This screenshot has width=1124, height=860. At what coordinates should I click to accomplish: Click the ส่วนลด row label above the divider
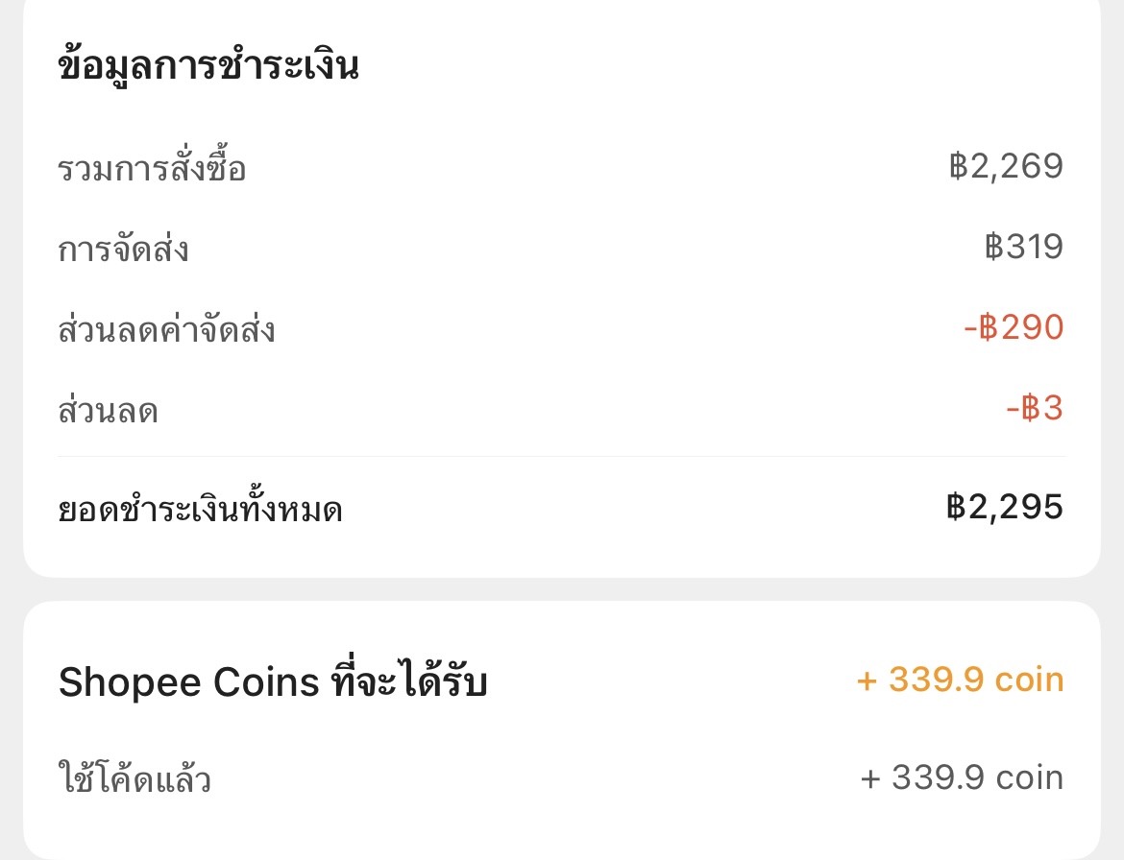(108, 412)
